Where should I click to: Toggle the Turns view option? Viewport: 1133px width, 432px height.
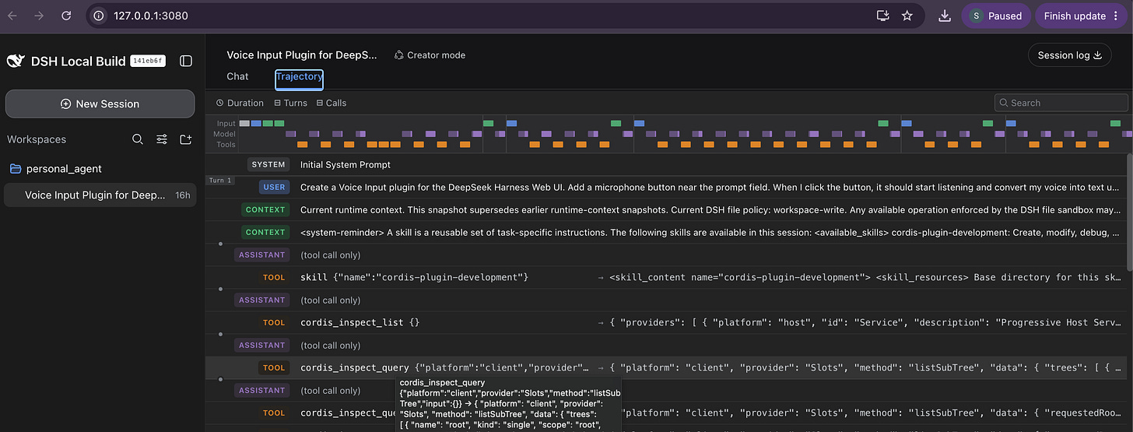(x=290, y=103)
